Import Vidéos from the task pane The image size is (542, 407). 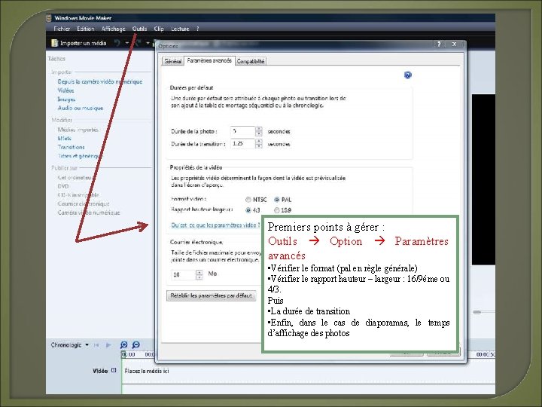click(x=65, y=90)
